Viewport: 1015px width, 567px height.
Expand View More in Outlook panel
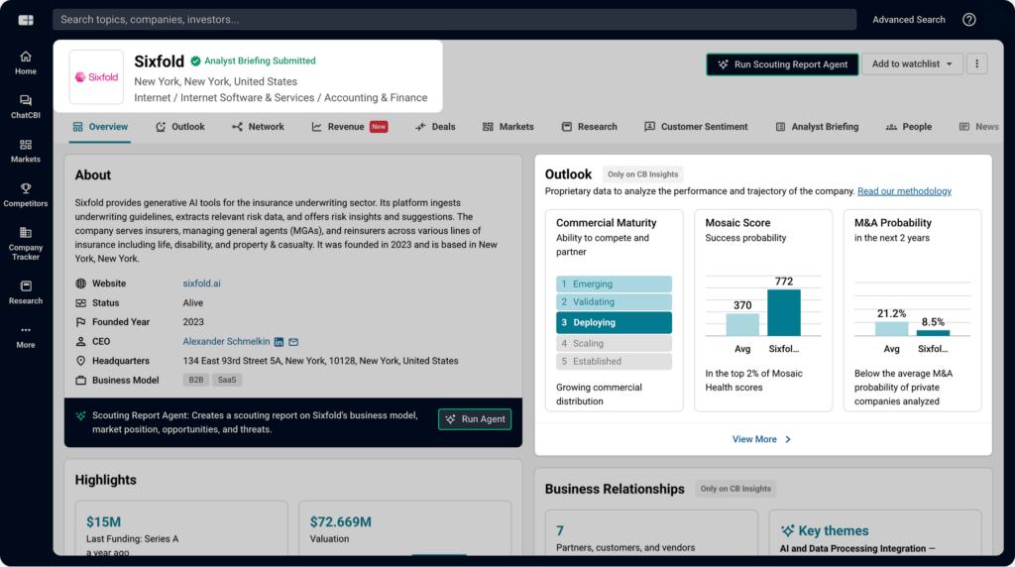pyautogui.click(x=762, y=439)
